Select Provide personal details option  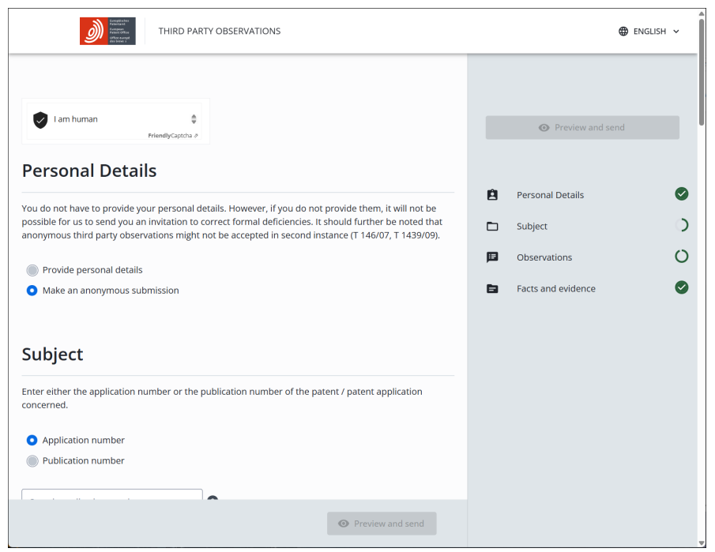click(32, 270)
